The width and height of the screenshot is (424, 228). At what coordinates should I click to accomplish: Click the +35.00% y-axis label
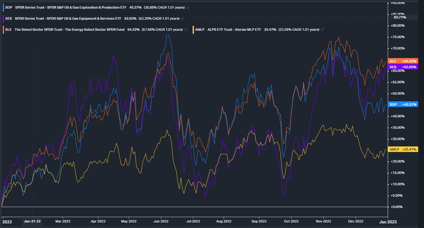pyautogui.click(x=398, y=128)
